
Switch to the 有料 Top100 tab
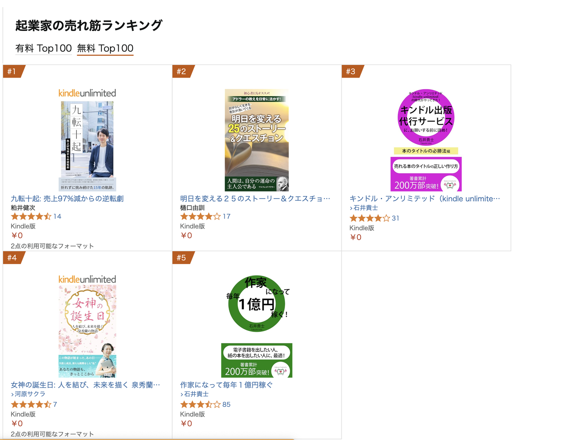click(x=44, y=48)
